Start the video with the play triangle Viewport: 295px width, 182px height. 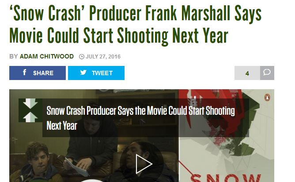(x=144, y=164)
